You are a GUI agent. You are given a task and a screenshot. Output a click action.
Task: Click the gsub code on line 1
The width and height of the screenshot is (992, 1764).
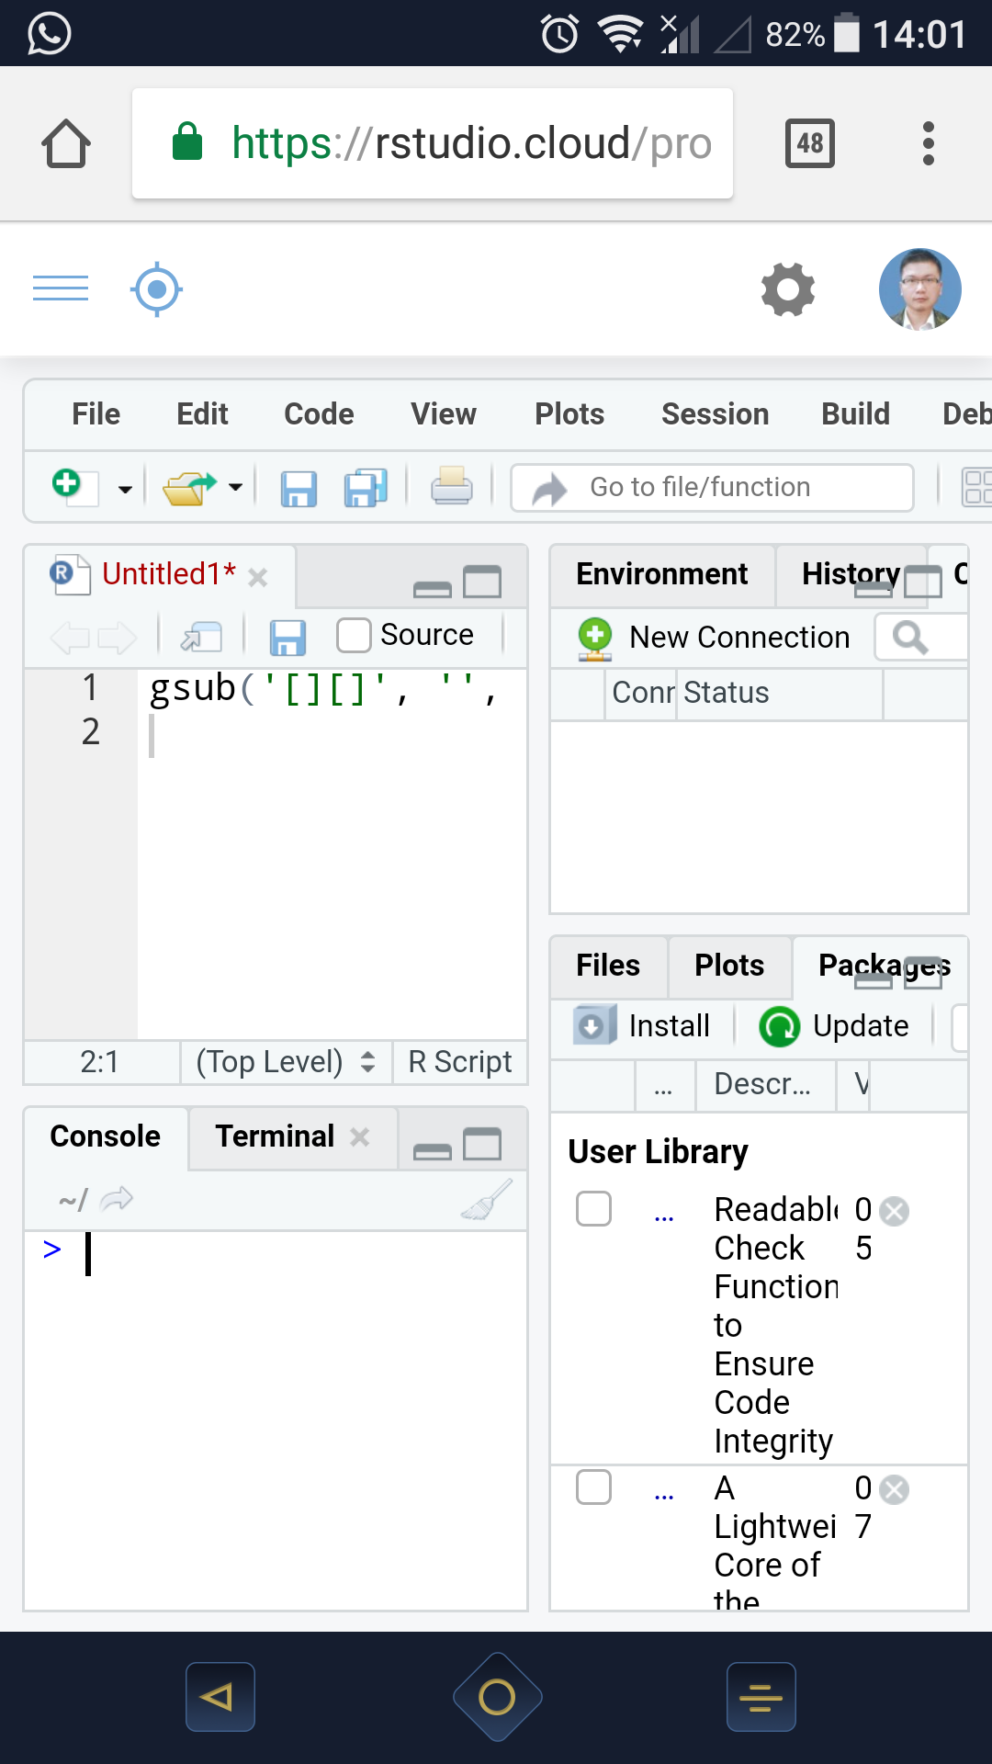pyautogui.click(x=323, y=688)
